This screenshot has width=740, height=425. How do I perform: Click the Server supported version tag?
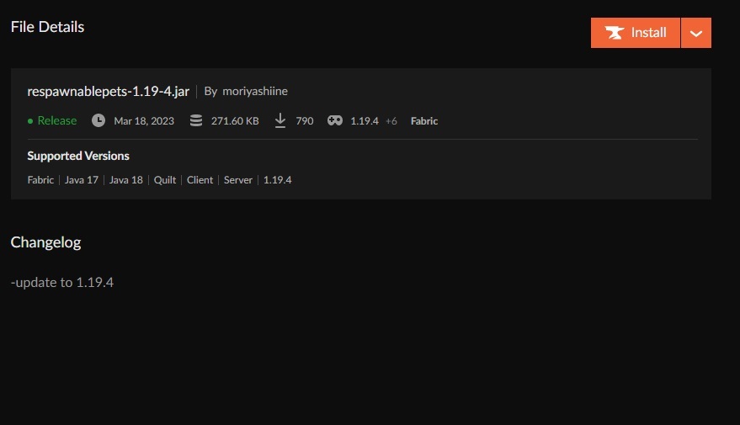tap(238, 180)
